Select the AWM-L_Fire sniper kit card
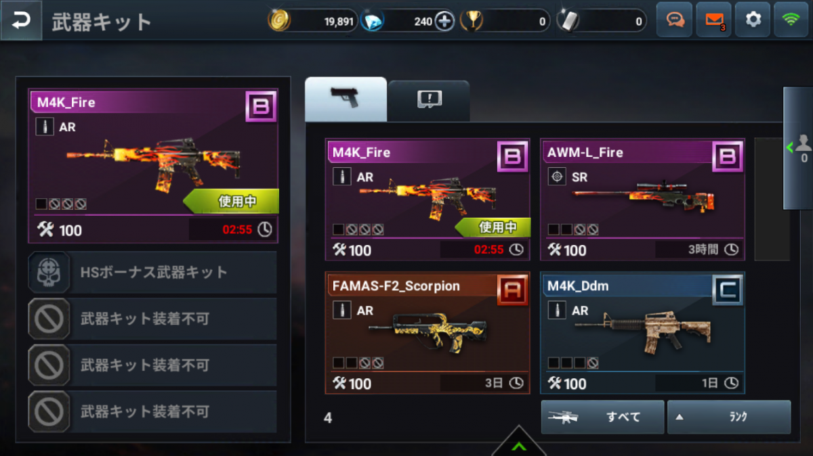 click(x=642, y=200)
